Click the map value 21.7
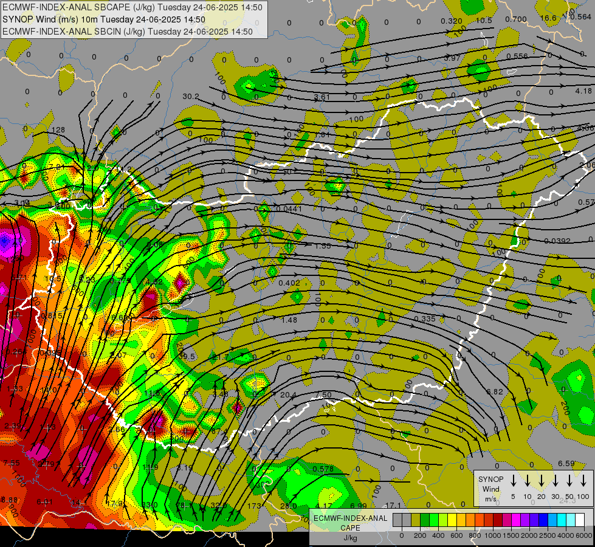This screenshot has height=547, width=595. [x=221, y=357]
